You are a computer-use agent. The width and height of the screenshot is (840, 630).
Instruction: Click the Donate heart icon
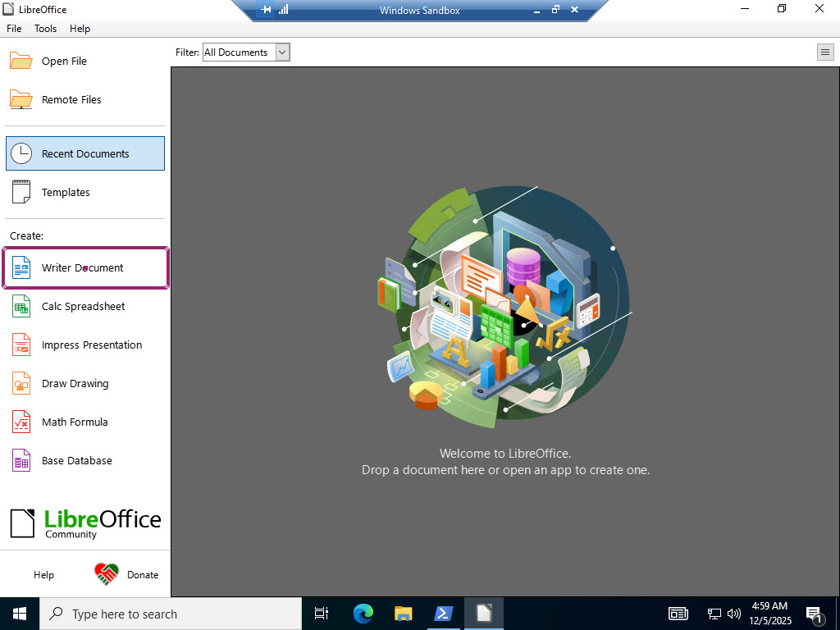(x=107, y=574)
